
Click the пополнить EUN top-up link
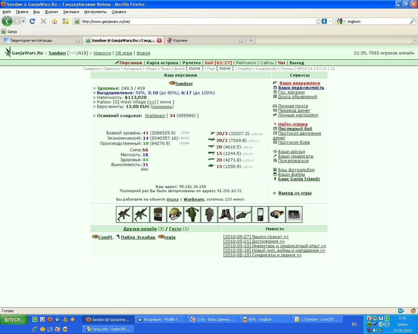[x=162, y=107]
